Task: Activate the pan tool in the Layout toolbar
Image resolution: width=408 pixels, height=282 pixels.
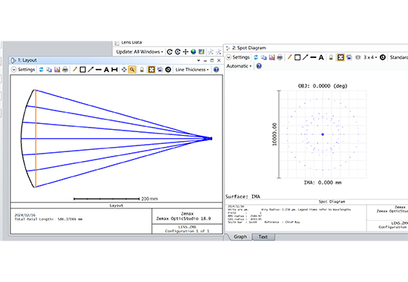Action: 124,70
